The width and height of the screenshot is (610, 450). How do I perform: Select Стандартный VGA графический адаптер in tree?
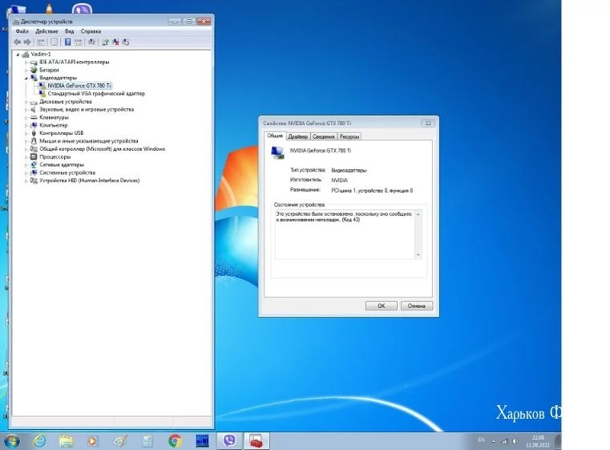96,93
